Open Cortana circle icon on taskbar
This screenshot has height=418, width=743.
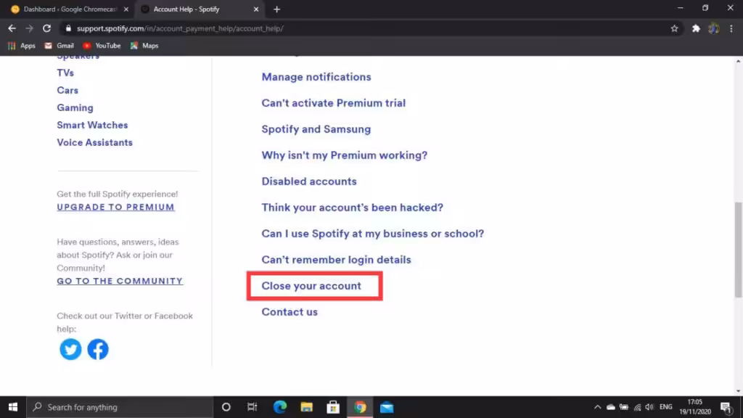coord(226,407)
